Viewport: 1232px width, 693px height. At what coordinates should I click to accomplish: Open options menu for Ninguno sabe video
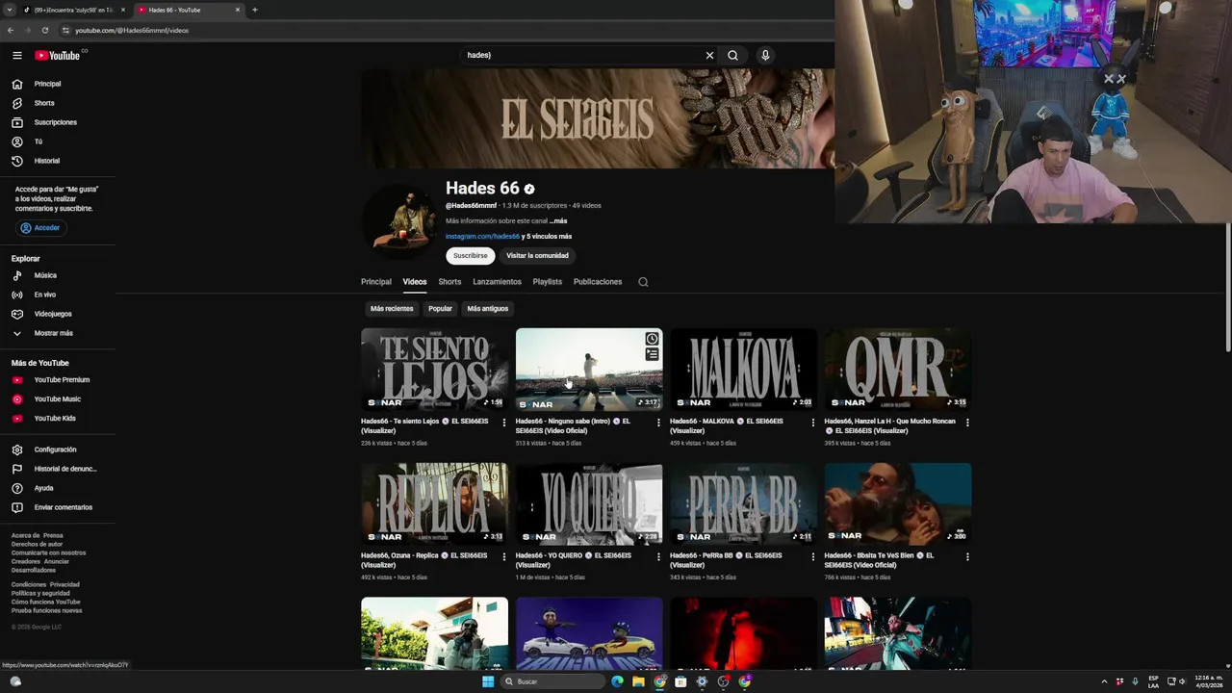coord(658,423)
